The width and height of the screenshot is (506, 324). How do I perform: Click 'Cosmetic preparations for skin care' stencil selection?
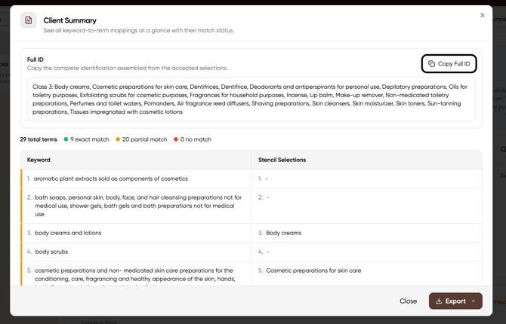[x=313, y=271]
